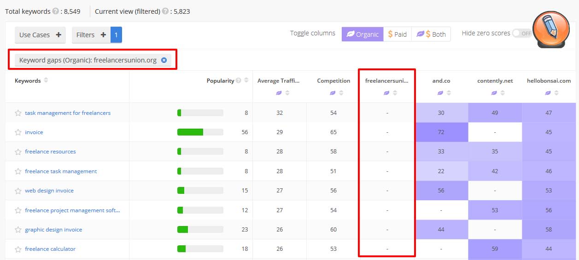Image resolution: width=579 pixels, height=260 pixels.
Task: Open 'freelance calculator' keyword link
Action: click(x=50, y=249)
